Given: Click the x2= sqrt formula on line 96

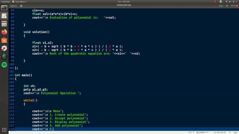Looking at the screenshot, I should coord(77,50).
